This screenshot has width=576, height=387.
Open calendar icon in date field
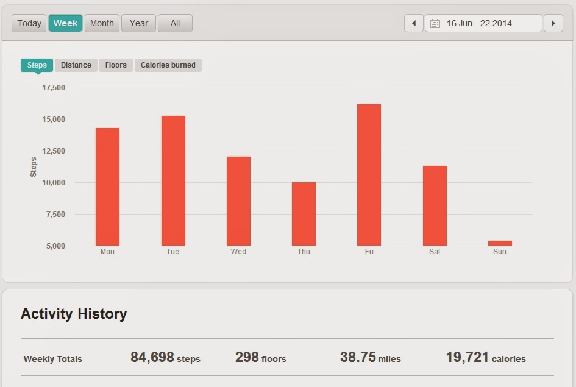pos(435,24)
